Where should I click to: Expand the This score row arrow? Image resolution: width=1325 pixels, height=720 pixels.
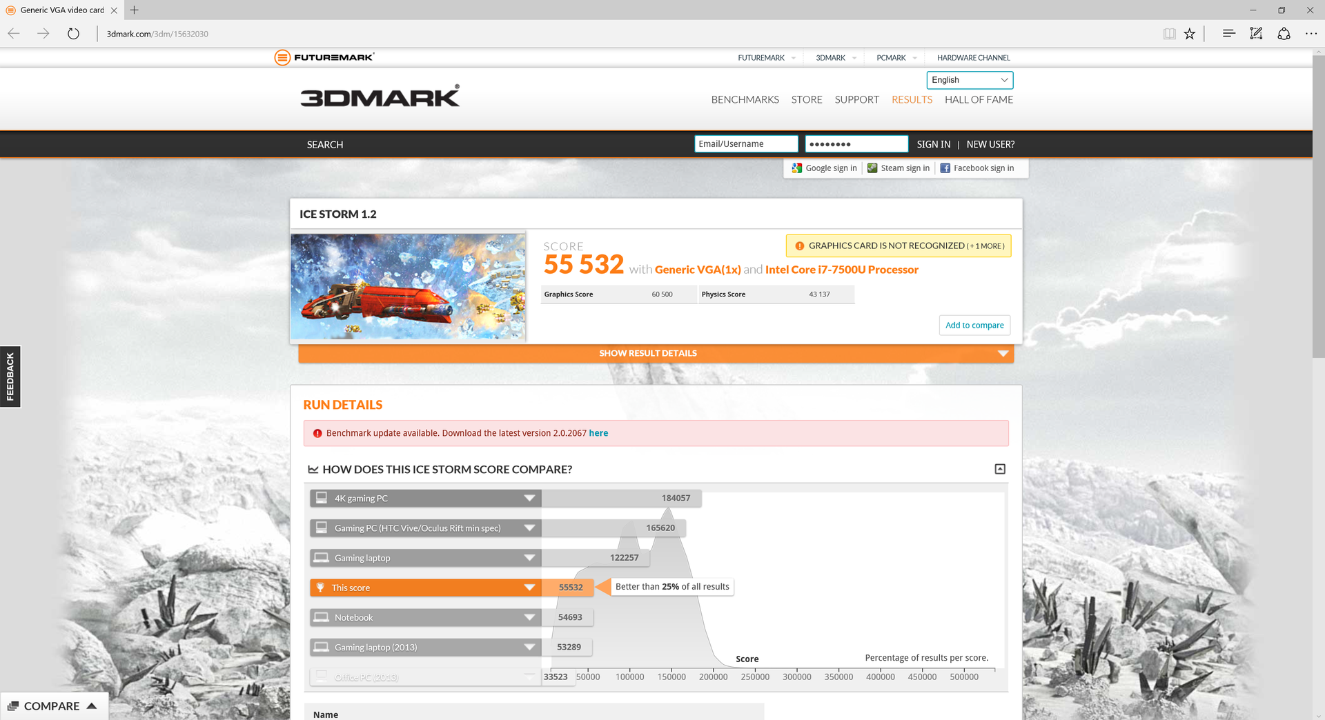tap(529, 588)
